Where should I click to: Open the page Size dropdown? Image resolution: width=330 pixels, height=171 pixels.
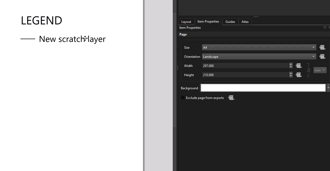259,48
